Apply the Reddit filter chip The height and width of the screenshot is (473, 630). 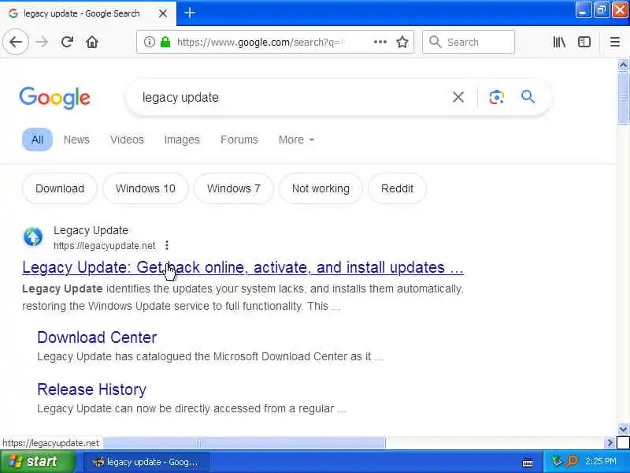(397, 188)
